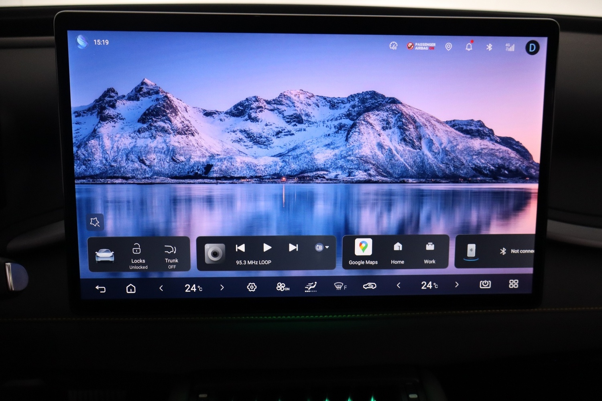Open Google Maps navigation app

click(363, 251)
